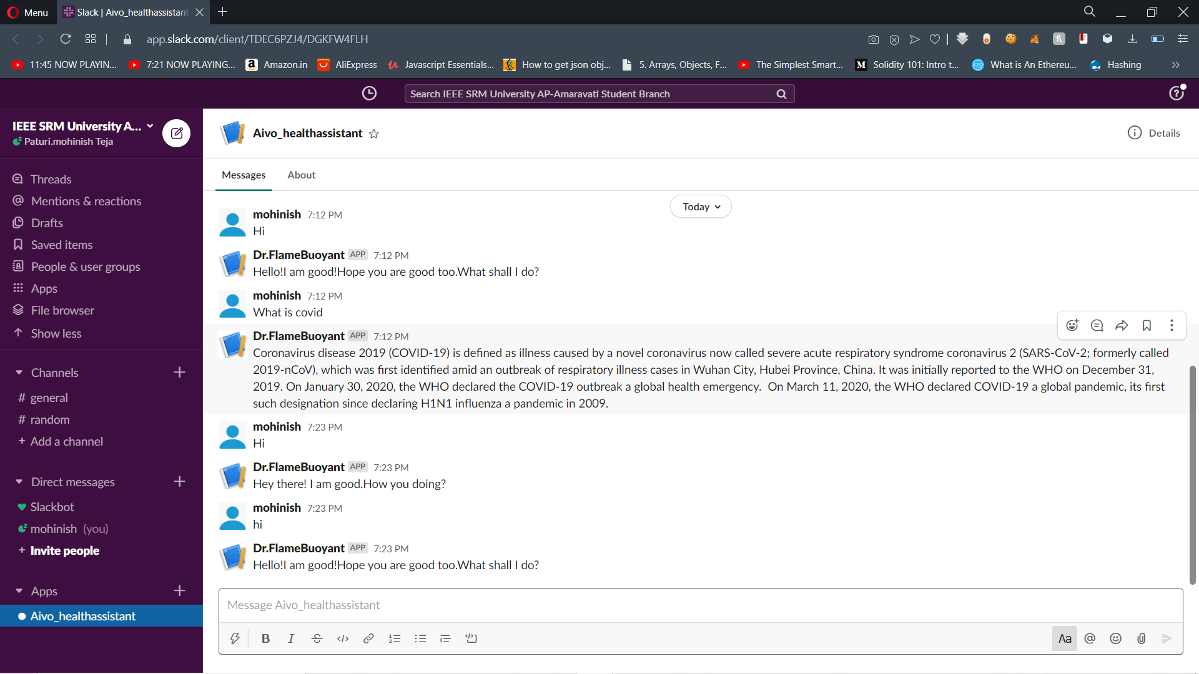Insert a link using link icon
The height and width of the screenshot is (674, 1199).
pyautogui.click(x=368, y=638)
